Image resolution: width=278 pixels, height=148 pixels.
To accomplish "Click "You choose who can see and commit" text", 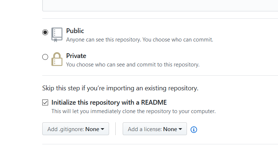I will click(133, 65).
